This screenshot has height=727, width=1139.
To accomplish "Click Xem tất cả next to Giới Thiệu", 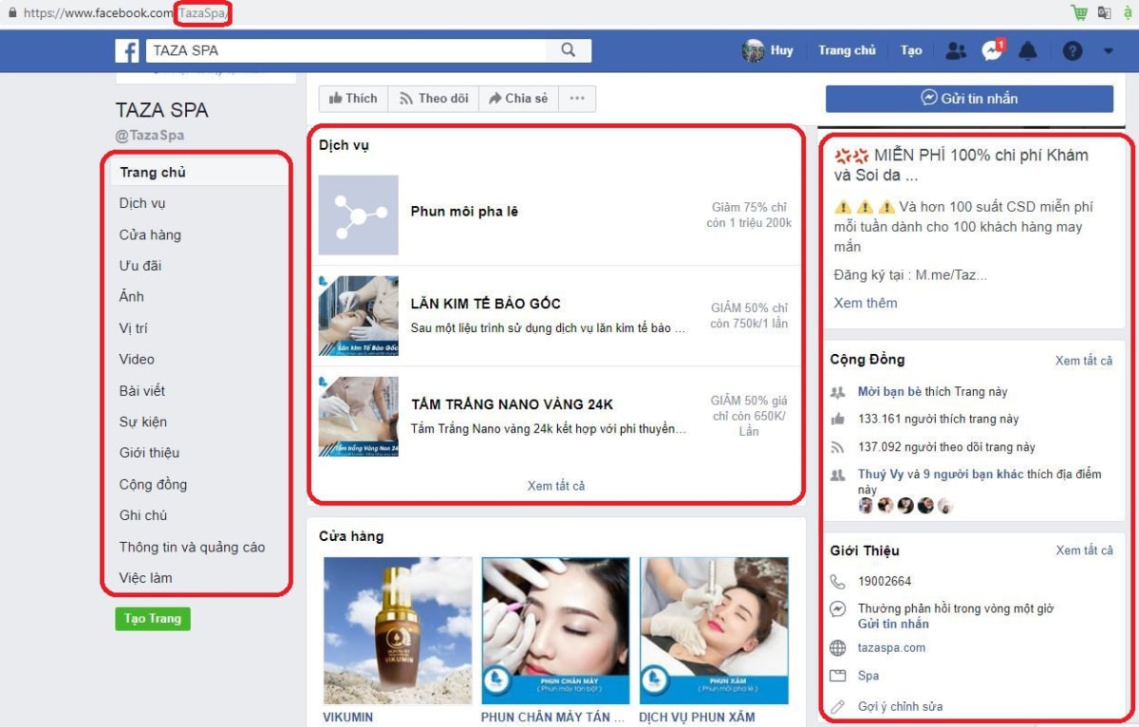I will click(1084, 550).
